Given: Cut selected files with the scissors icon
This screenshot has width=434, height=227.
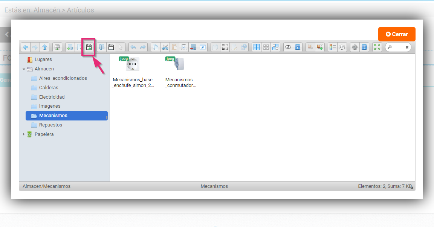Looking at the screenshot, I should pos(165,47).
